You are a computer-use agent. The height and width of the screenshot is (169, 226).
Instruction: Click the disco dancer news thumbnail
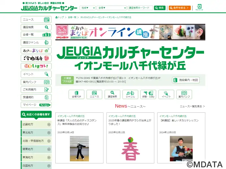(79, 149)
